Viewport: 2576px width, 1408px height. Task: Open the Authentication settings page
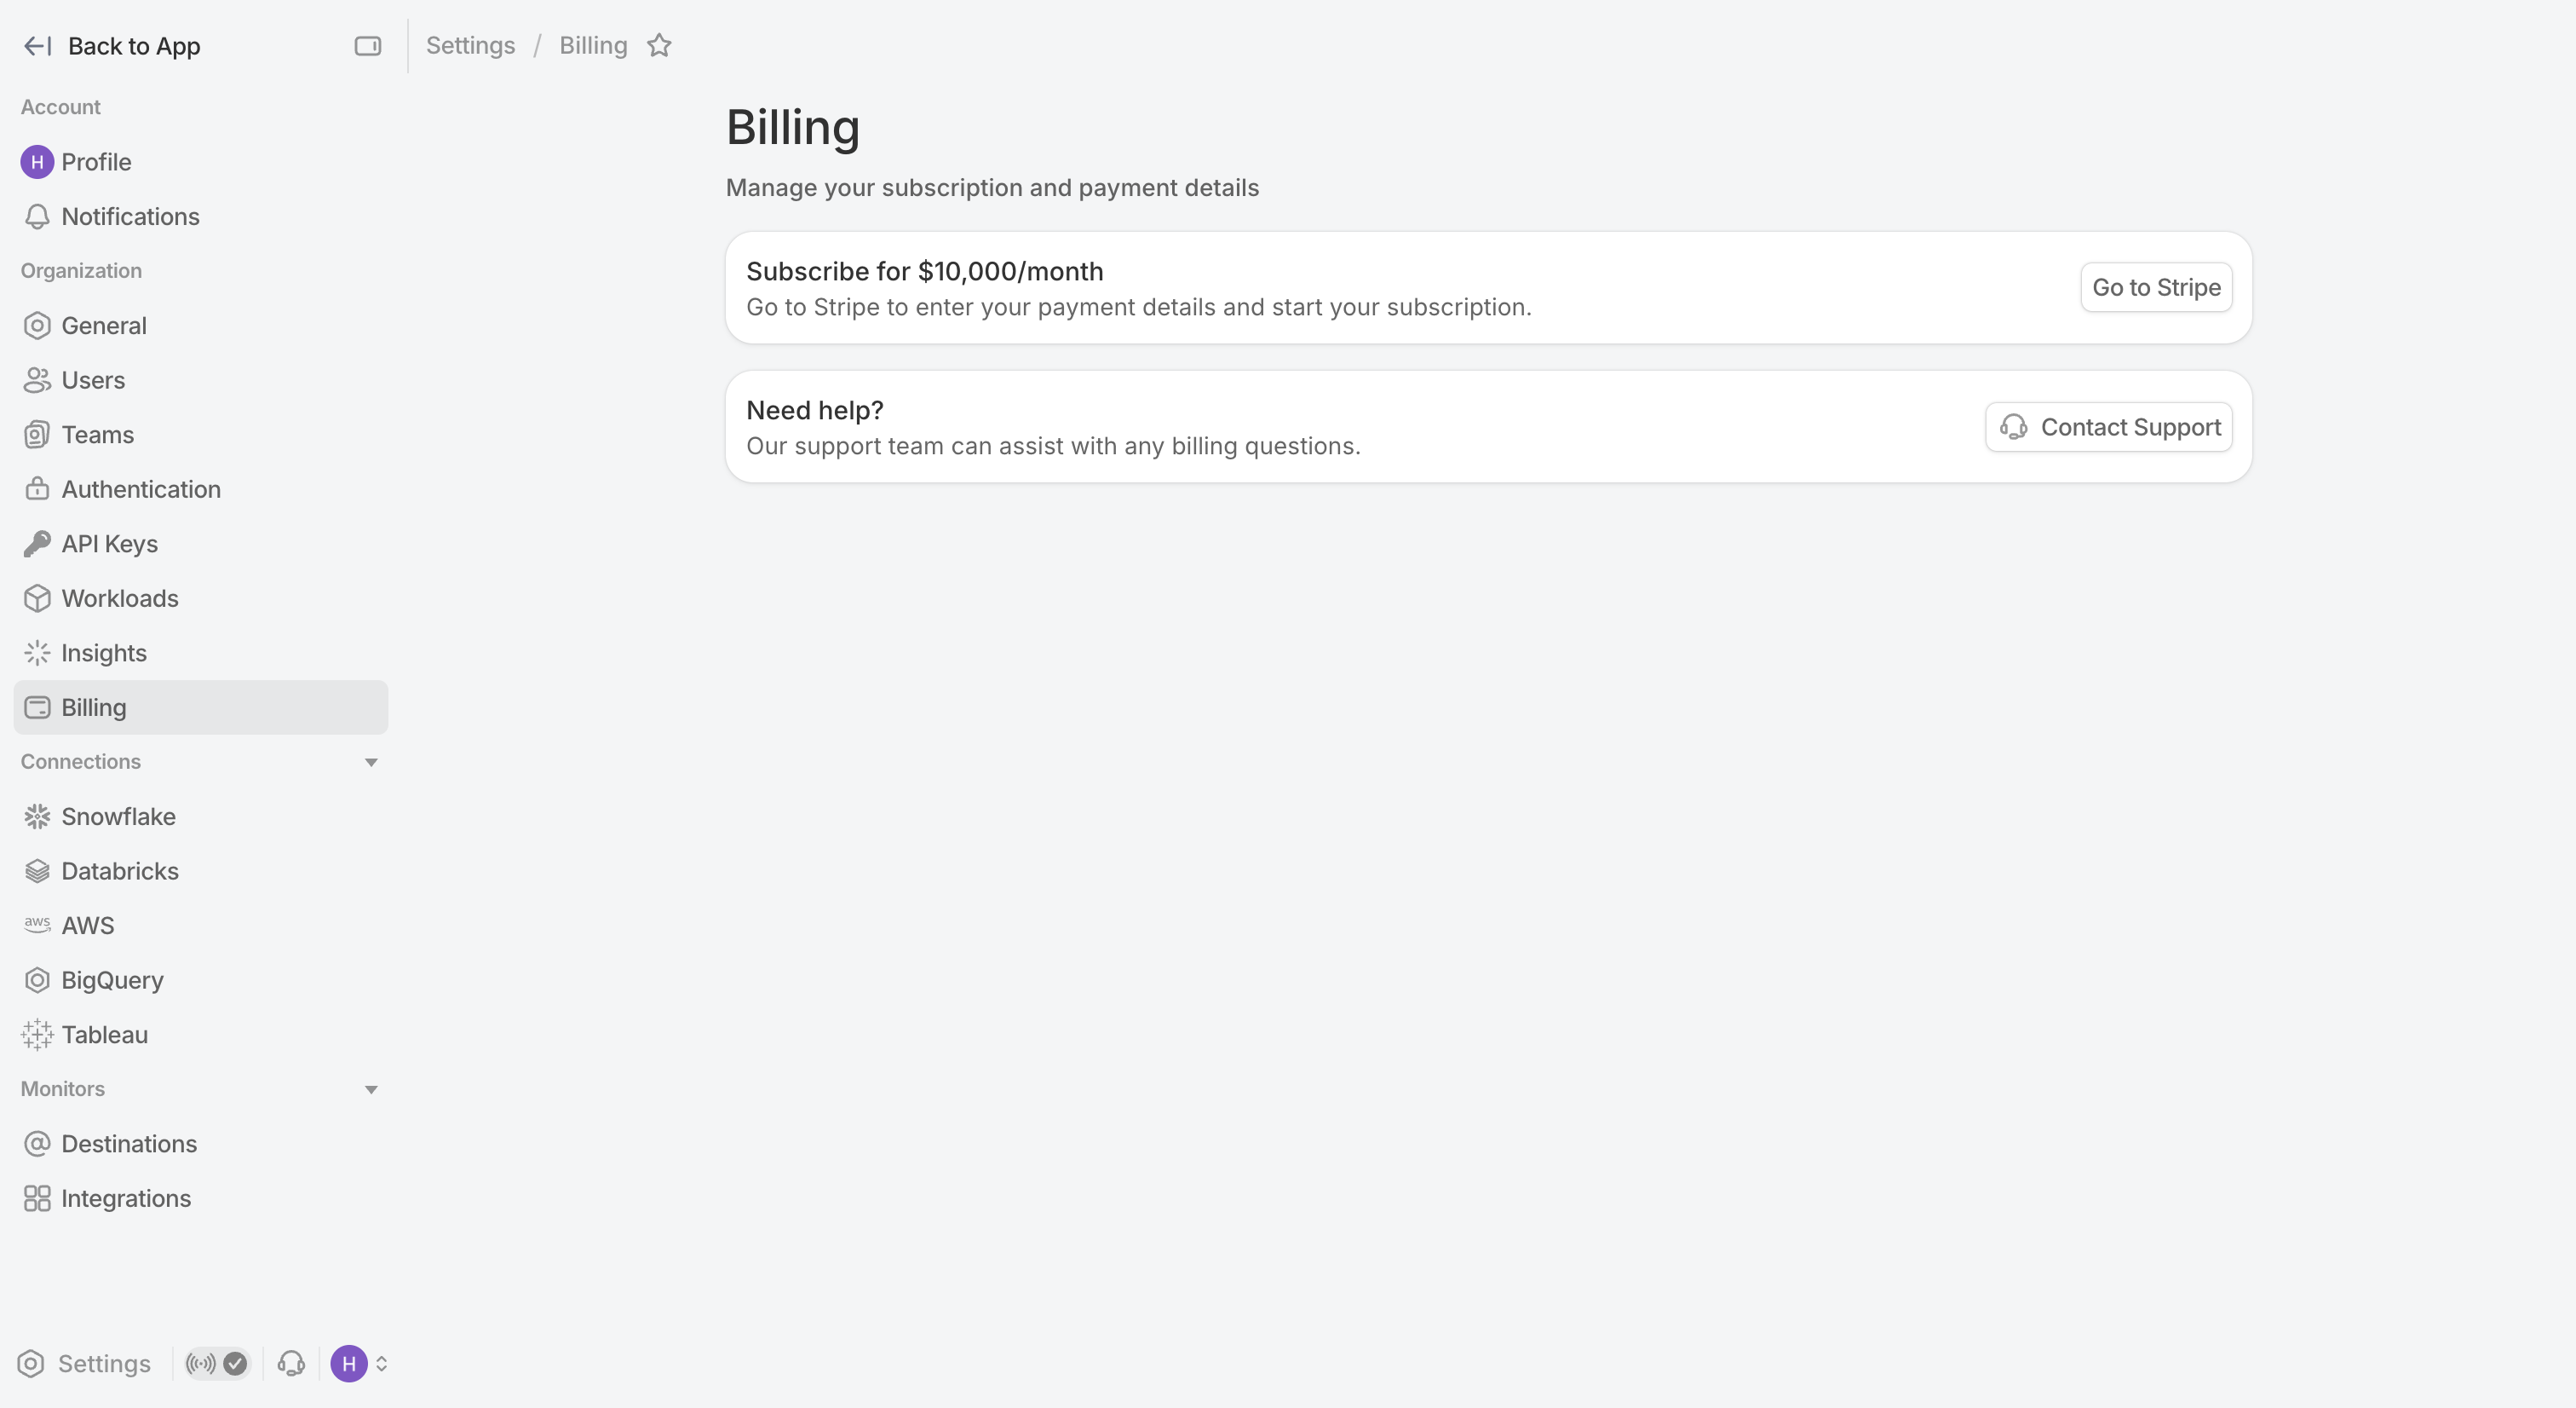200,489
